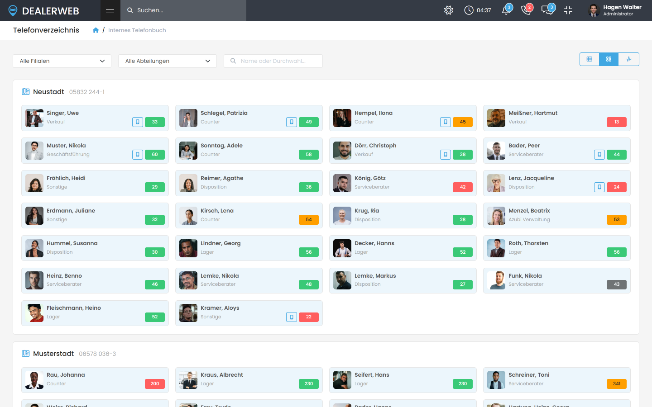Call extension 33 of Singer, Uwe
The height and width of the screenshot is (407, 652).
tap(155, 122)
